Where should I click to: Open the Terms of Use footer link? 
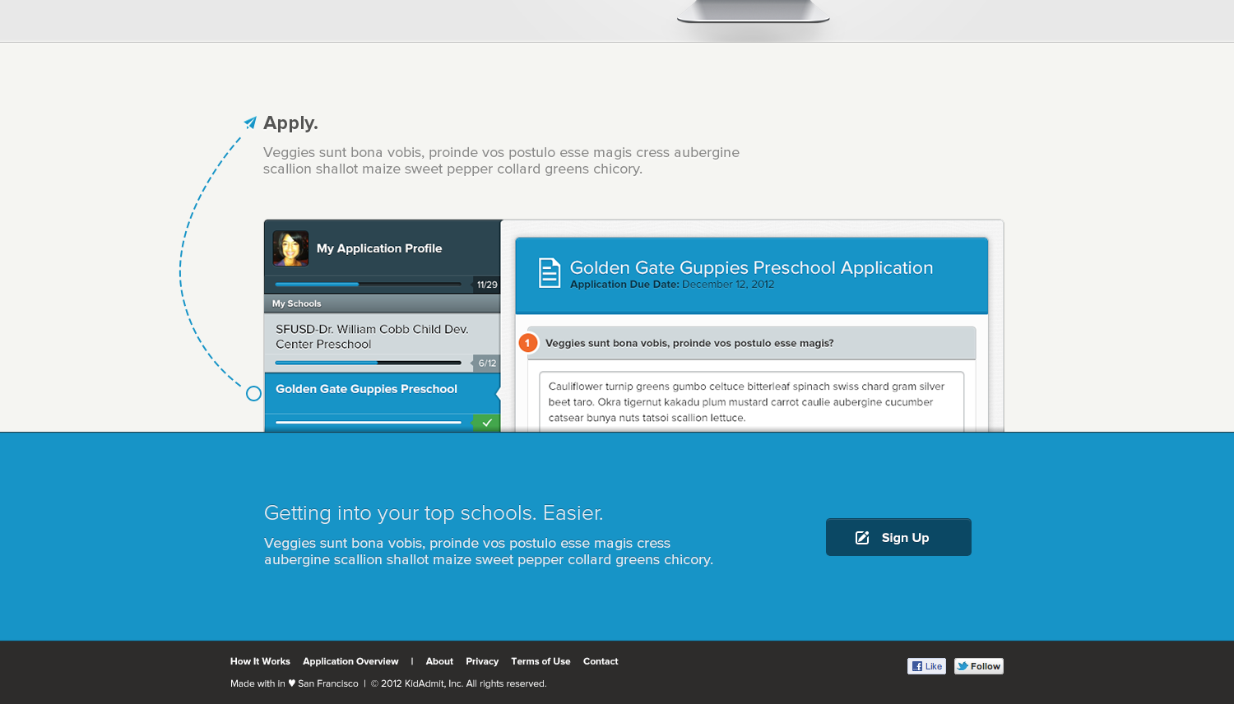[x=540, y=661]
